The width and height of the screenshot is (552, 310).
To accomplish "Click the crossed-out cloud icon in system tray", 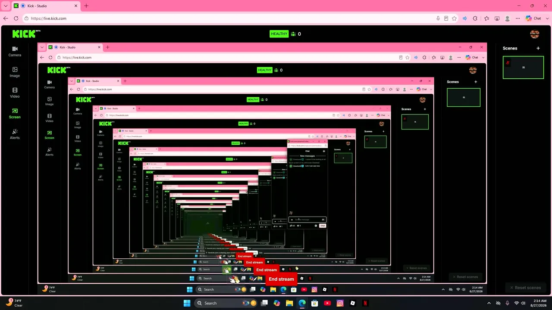I will pyautogui.click(x=498, y=303).
